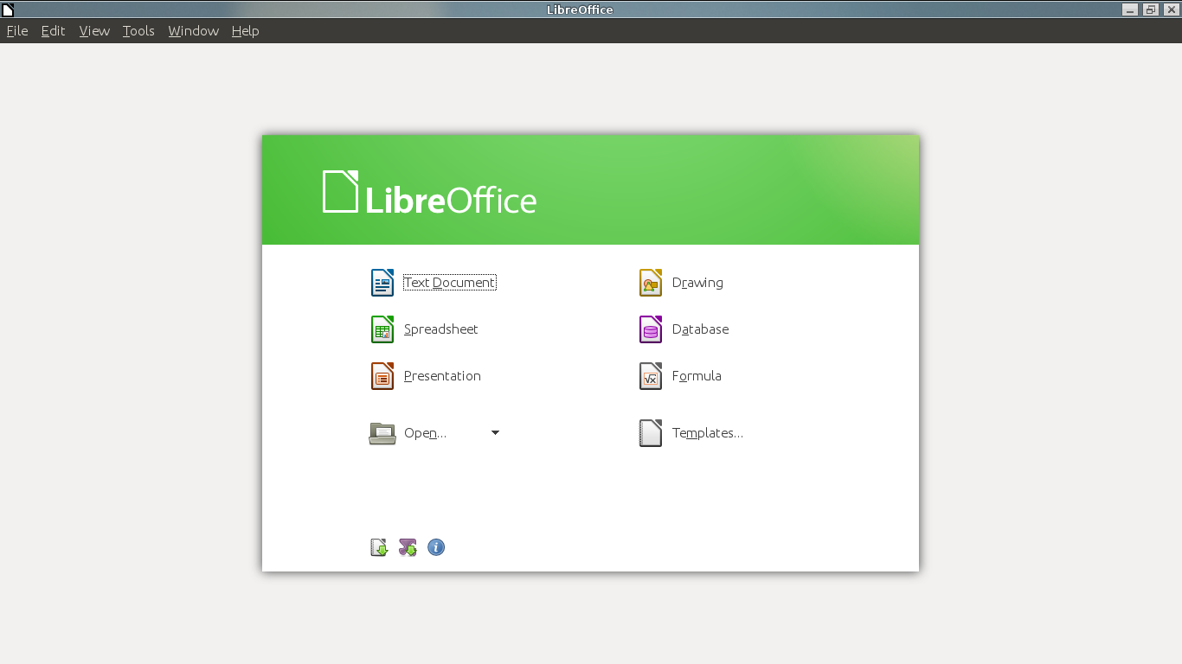
Task: Download additional templates online
Action: [x=378, y=547]
